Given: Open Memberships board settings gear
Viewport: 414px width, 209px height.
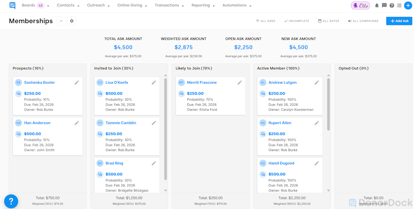Looking at the screenshot, I should click(72, 21).
